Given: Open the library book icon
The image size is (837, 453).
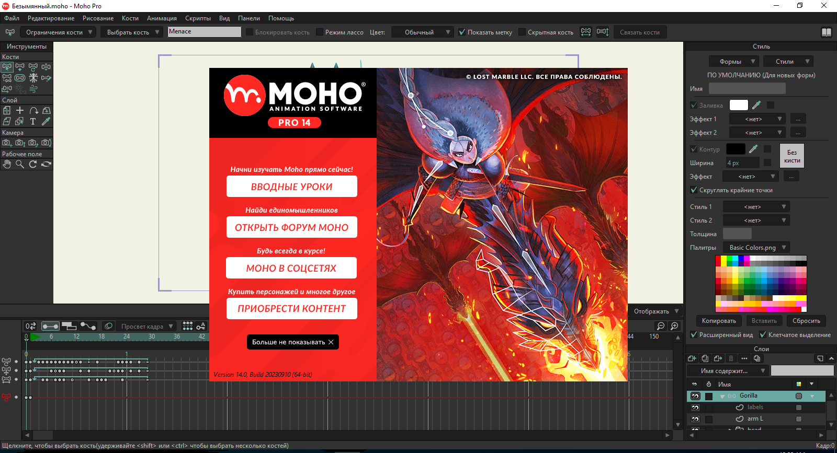Looking at the screenshot, I should pos(827,32).
